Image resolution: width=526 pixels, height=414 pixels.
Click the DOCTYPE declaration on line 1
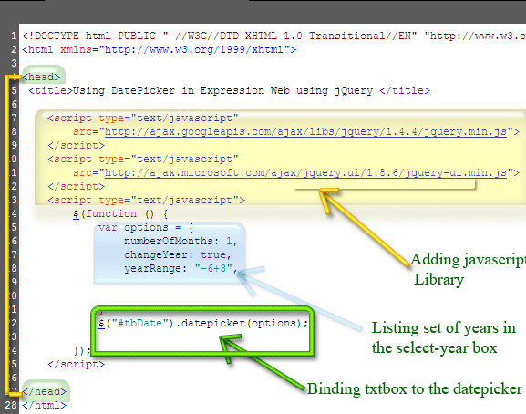(273, 36)
